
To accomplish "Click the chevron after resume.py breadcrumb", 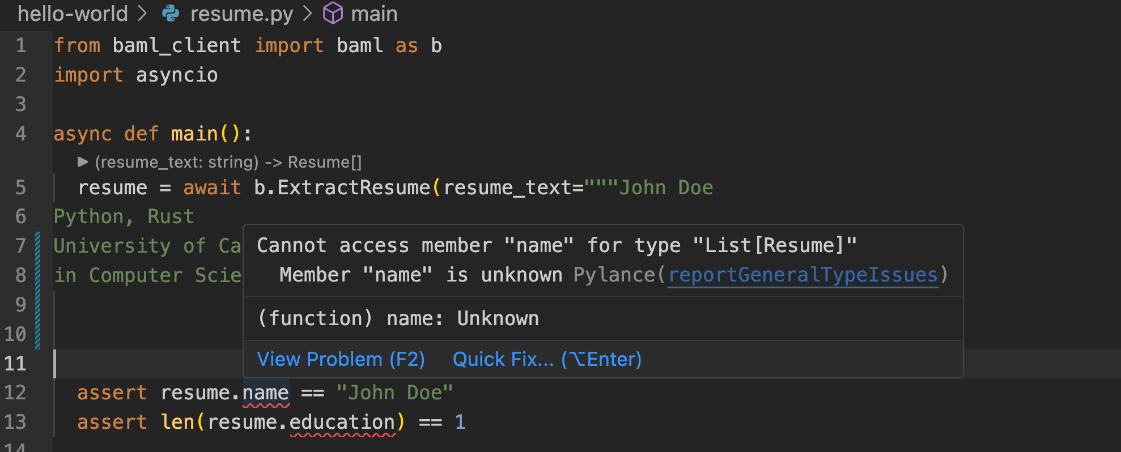I will tap(308, 14).
